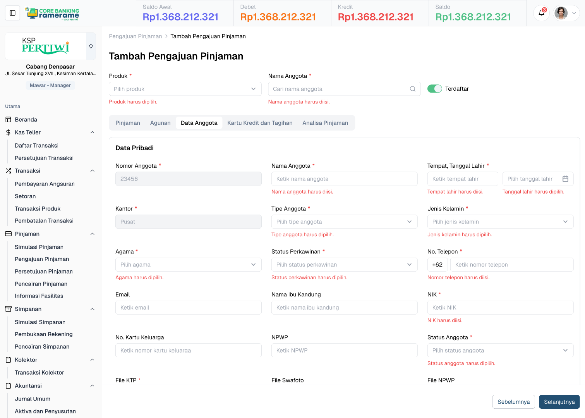Click the search icon in Cari nama anggota
The image size is (585, 418).
pyautogui.click(x=413, y=89)
